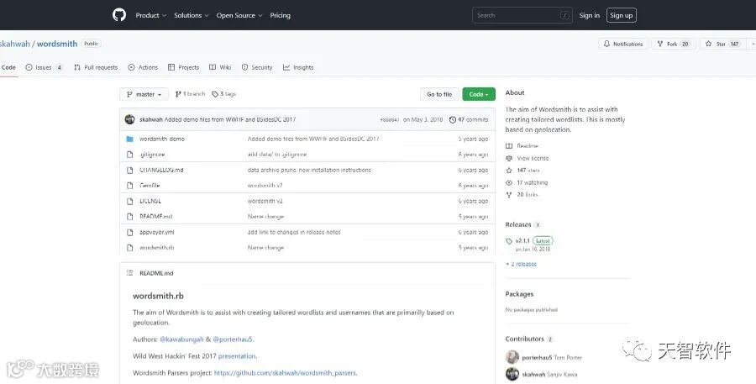The height and width of the screenshot is (384, 756).
Task: View the 1 branch link
Action: click(190, 94)
